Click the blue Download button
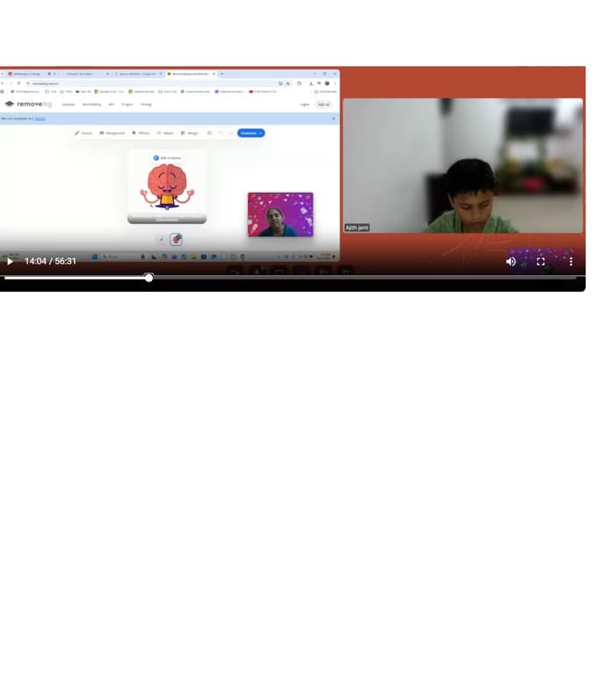The width and height of the screenshot is (597, 689). (x=247, y=133)
